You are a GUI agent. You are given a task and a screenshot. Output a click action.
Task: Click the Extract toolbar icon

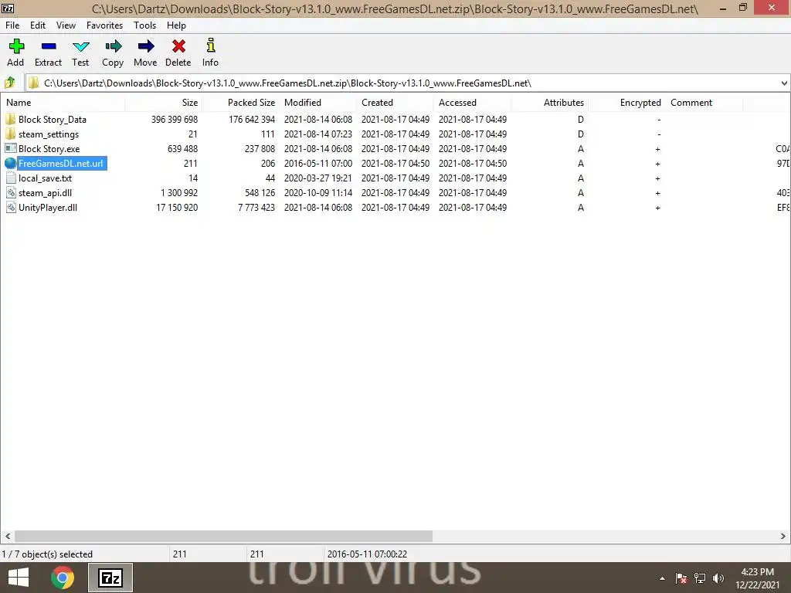pyautogui.click(x=49, y=46)
